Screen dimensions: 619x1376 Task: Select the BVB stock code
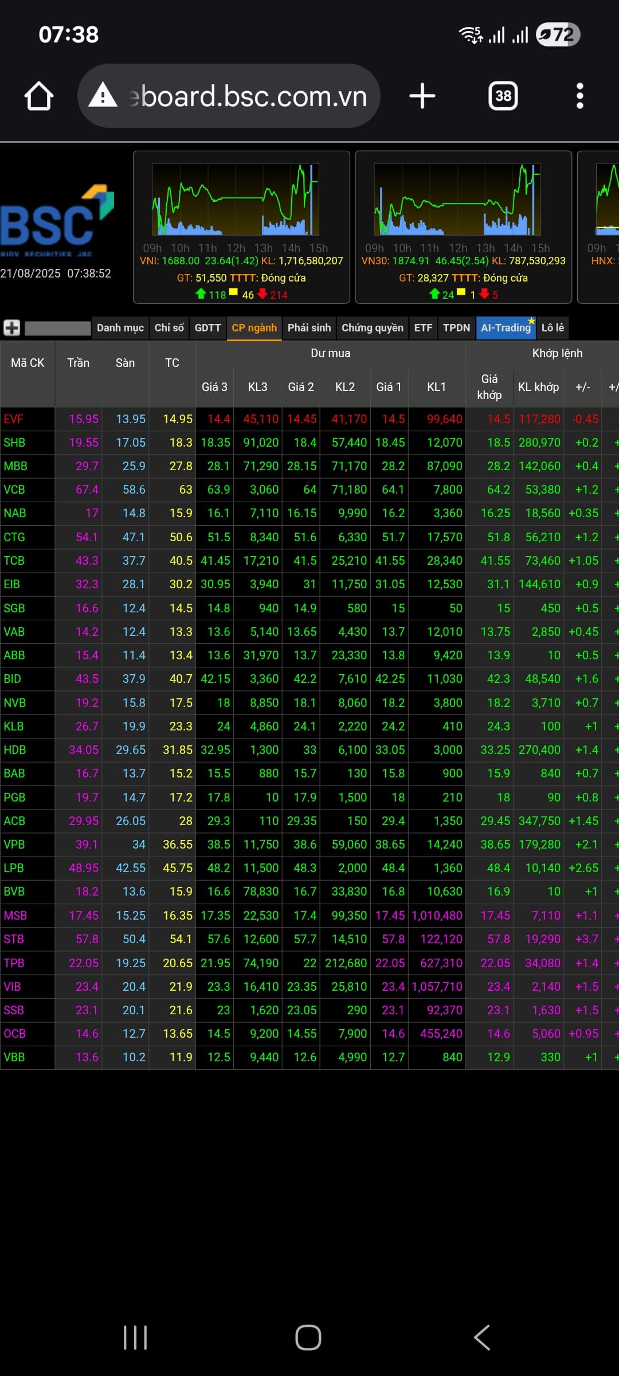(x=14, y=892)
